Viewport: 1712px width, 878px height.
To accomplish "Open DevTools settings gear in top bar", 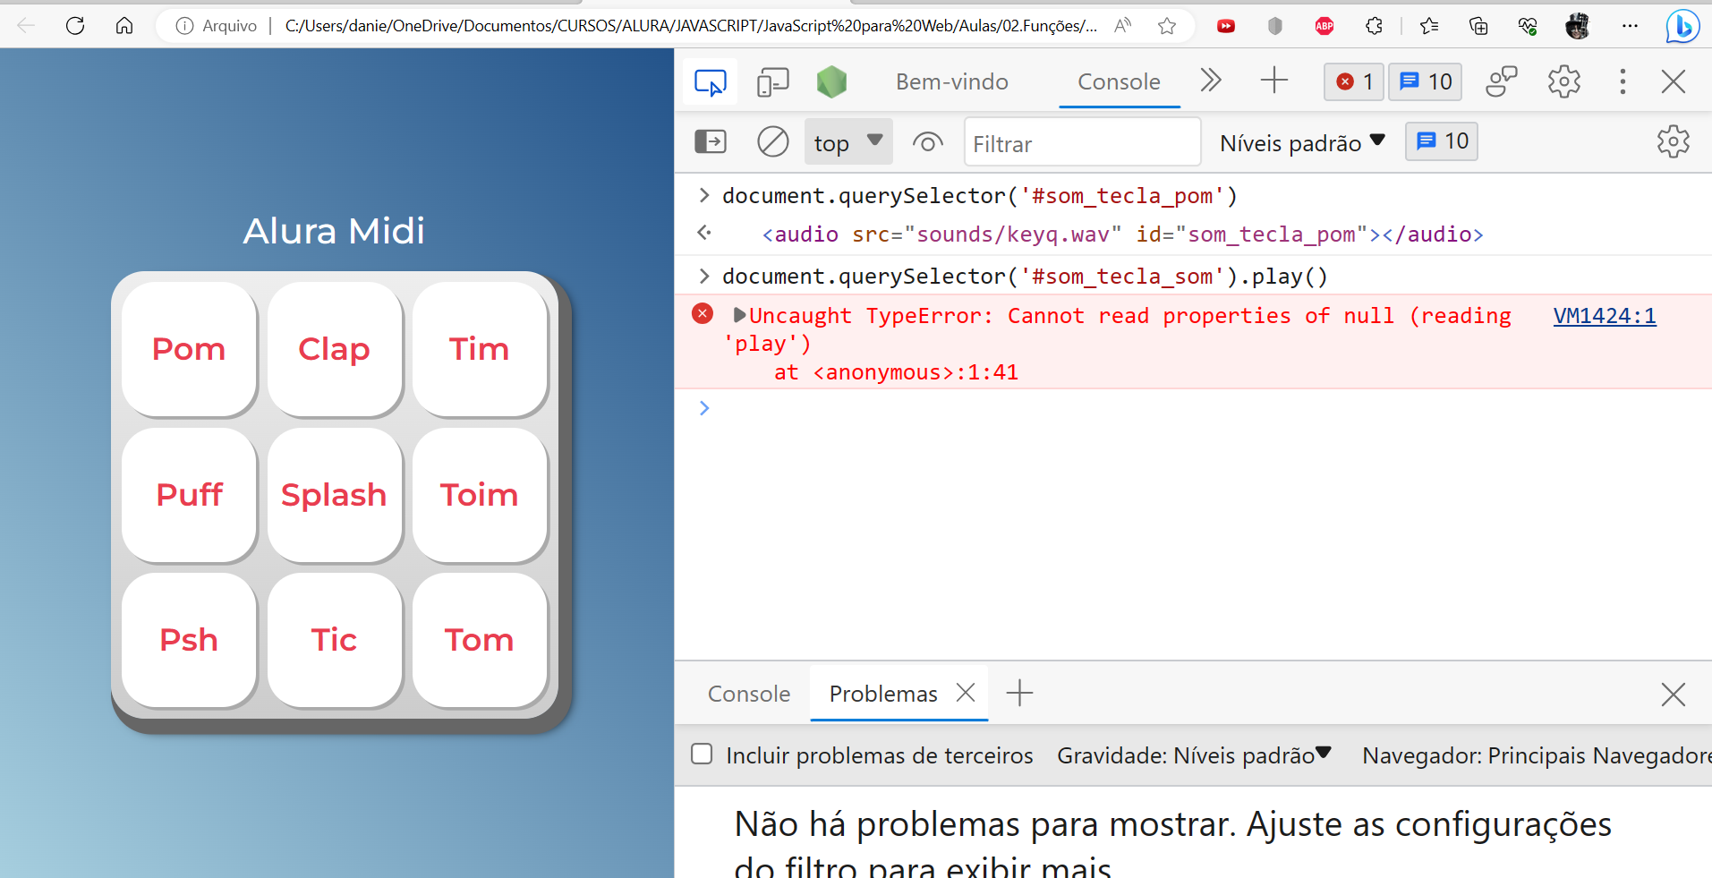I will point(1564,82).
